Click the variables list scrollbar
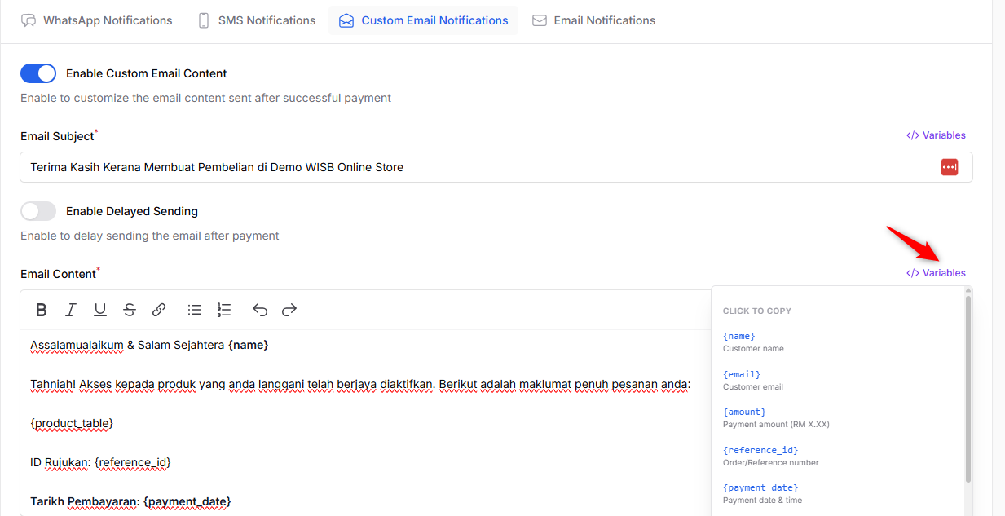 coord(968,389)
